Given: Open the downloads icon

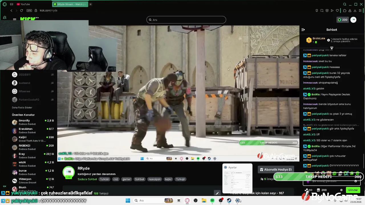Looking at the screenshot, I should coord(355,11).
